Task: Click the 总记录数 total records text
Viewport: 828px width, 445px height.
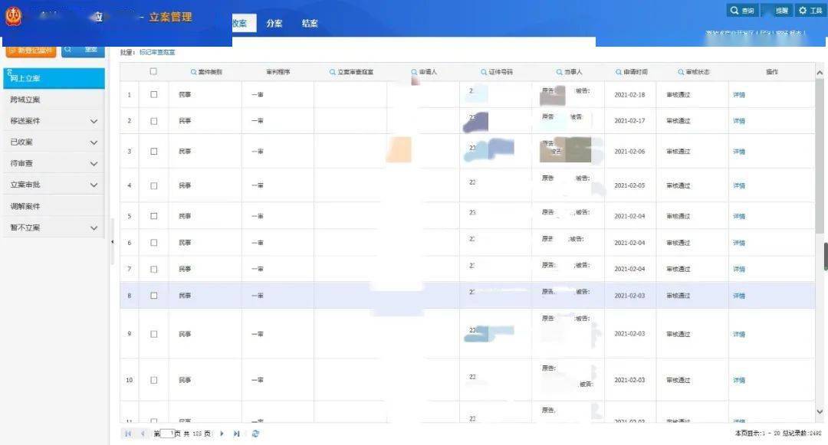Action: tap(802, 434)
